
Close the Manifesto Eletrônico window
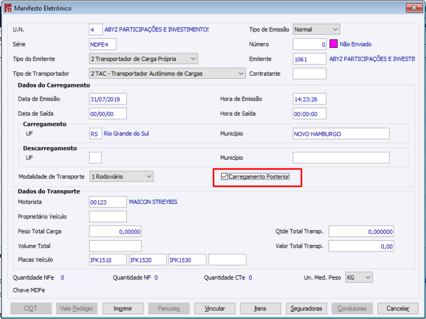(414, 8)
